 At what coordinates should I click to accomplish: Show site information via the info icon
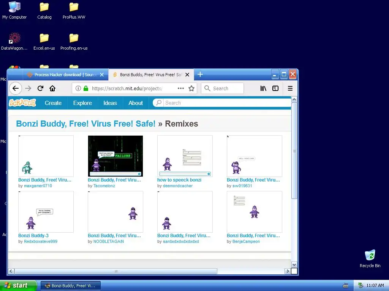pyautogui.click(x=78, y=88)
